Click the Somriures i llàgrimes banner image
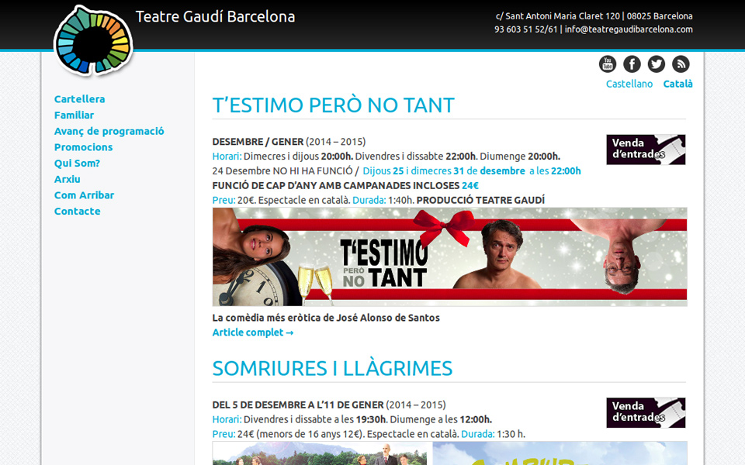The image size is (745, 465). pos(449,453)
